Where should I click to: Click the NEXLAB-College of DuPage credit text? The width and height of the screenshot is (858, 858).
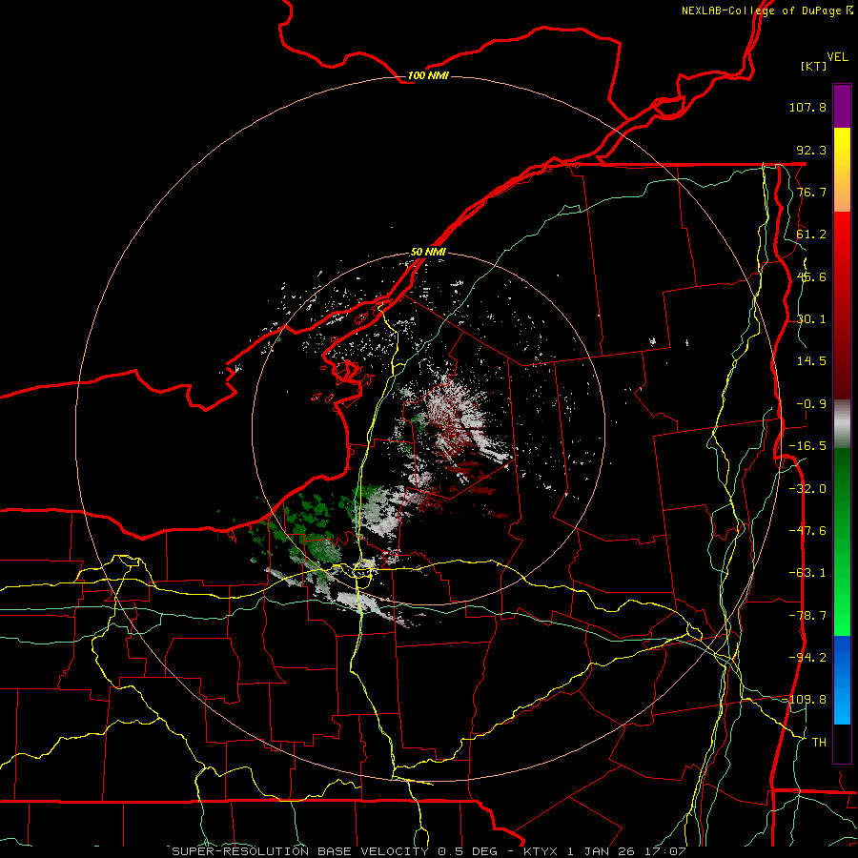[x=766, y=10]
